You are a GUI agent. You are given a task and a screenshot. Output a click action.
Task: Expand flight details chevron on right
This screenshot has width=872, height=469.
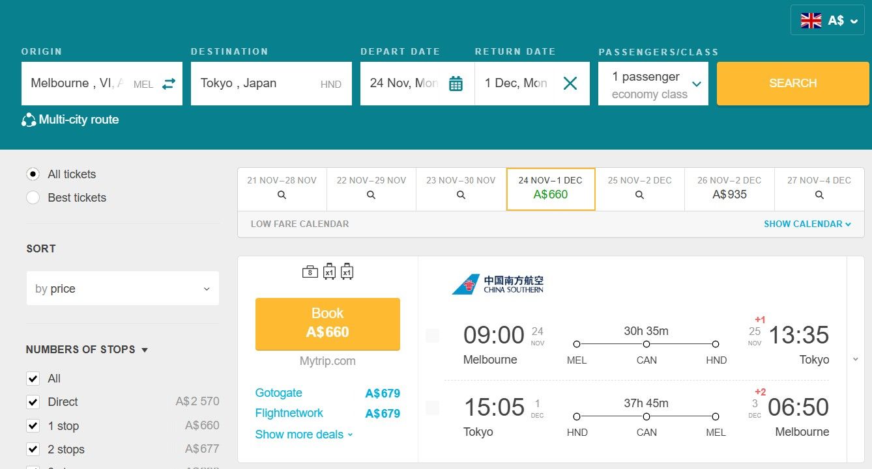[856, 359]
